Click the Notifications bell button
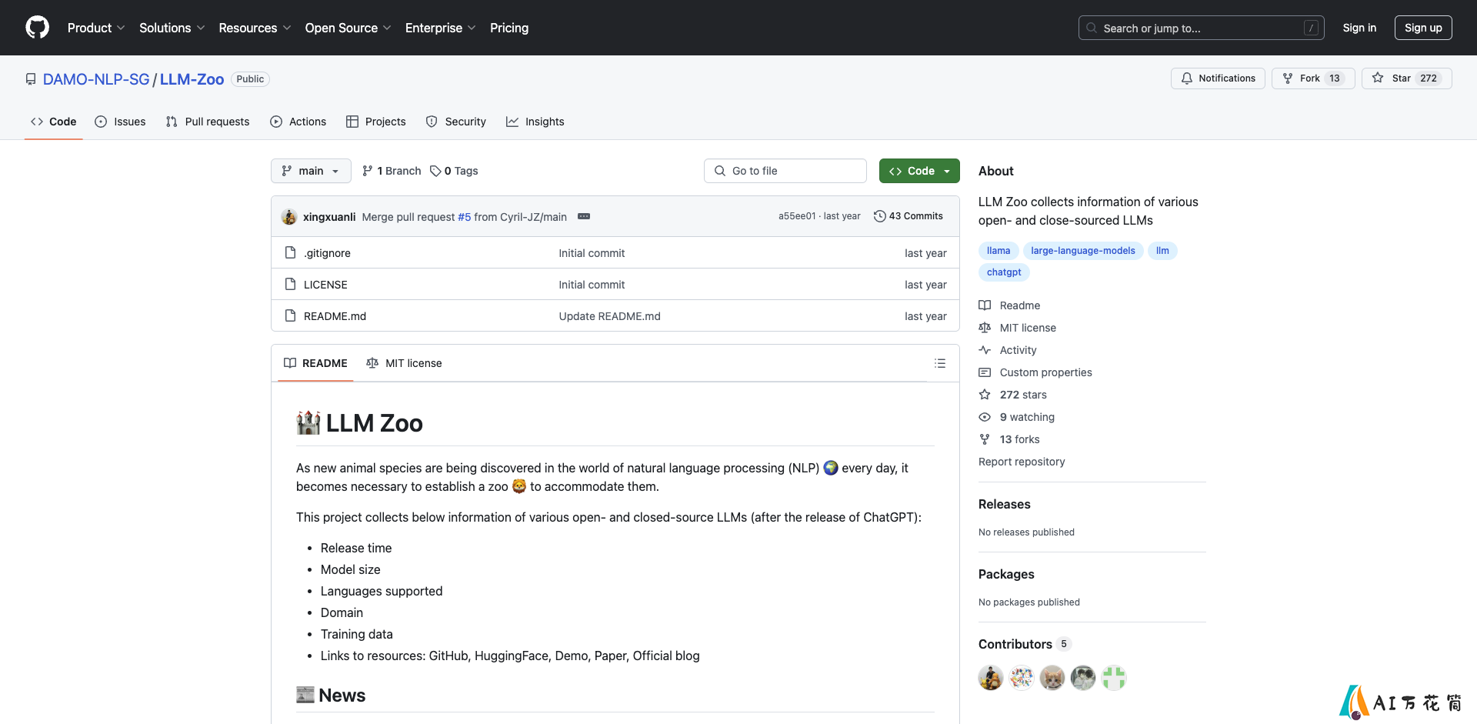 [x=1218, y=78]
